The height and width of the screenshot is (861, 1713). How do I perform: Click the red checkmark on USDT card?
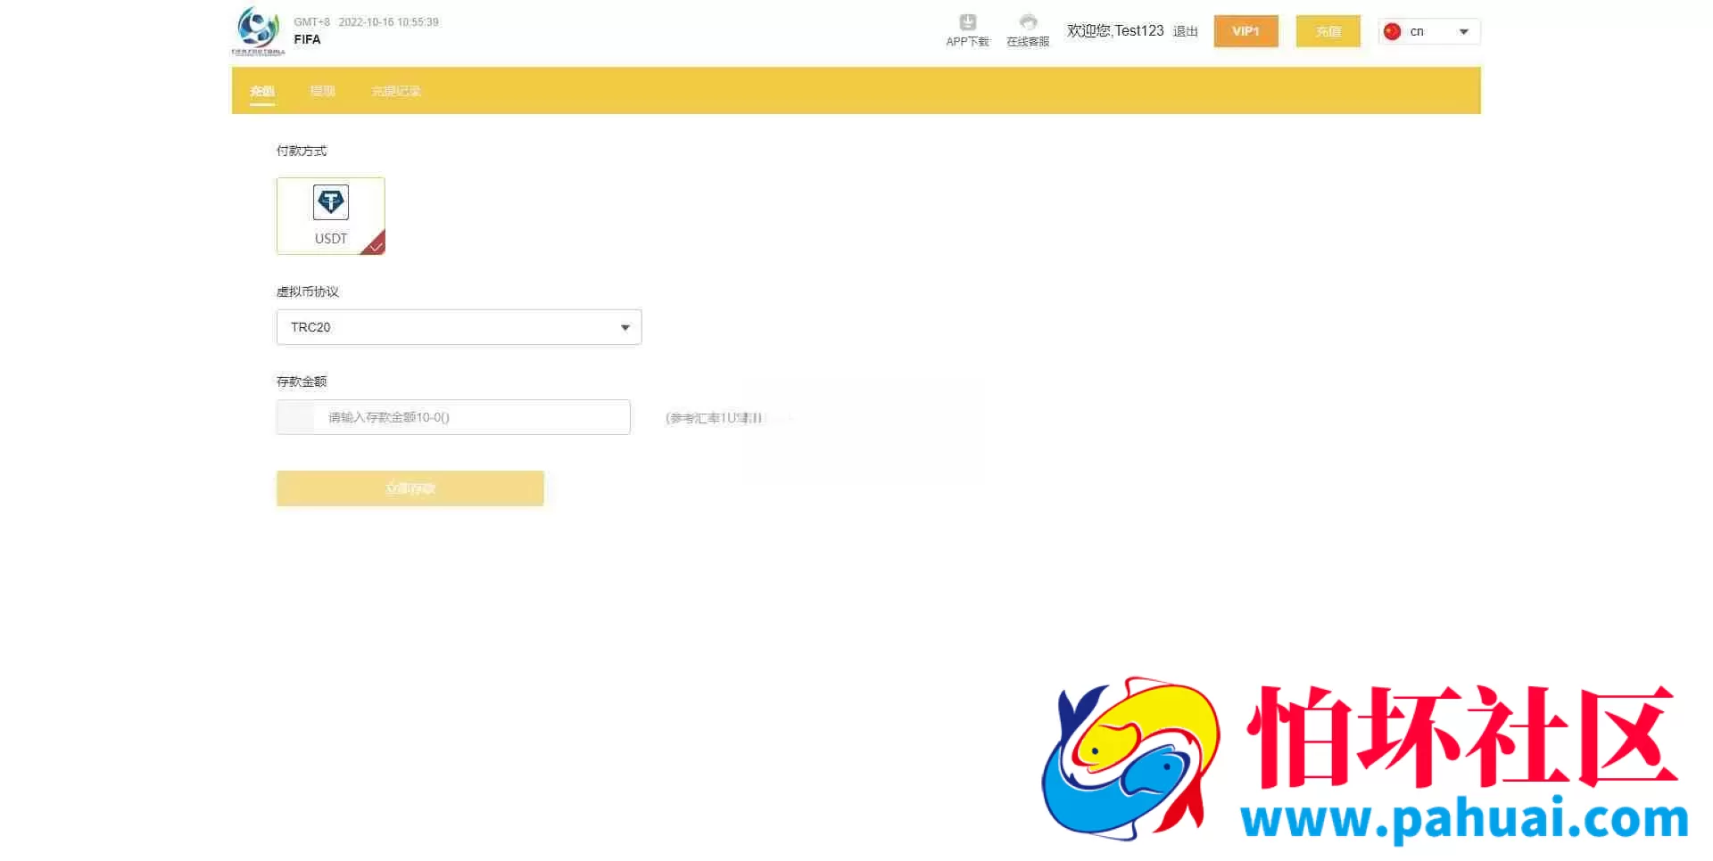(x=375, y=244)
